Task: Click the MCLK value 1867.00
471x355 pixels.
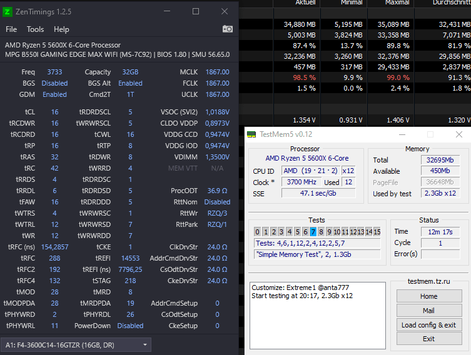Action: 217,72
